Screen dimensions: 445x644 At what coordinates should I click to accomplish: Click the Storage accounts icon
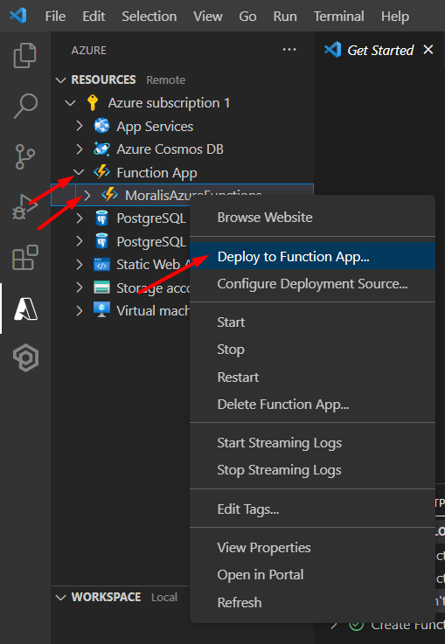tap(101, 287)
